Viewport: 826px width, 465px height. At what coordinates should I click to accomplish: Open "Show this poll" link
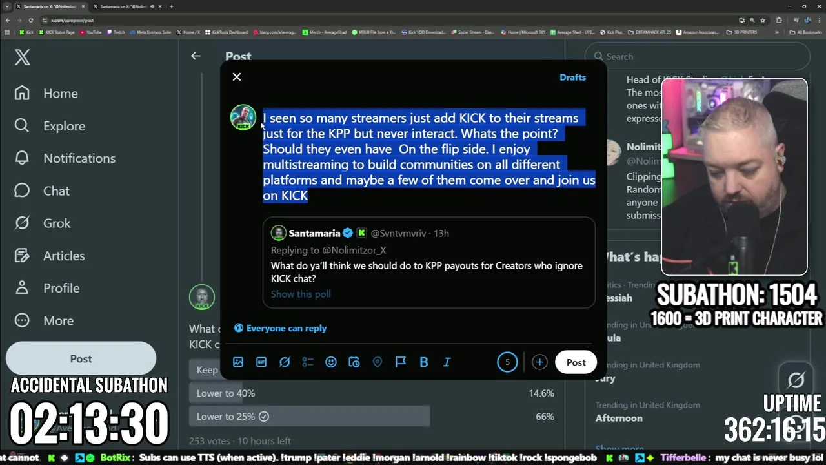click(x=301, y=294)
